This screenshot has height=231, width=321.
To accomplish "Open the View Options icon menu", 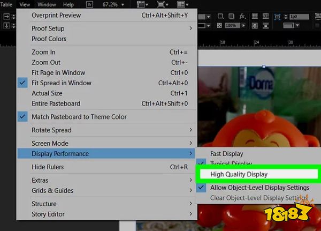I will tap(142, 4).
